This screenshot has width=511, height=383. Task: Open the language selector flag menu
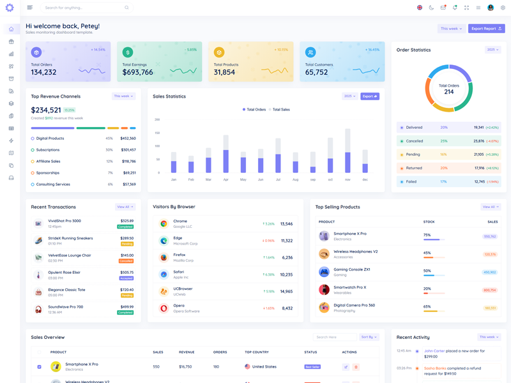[420, 8]
